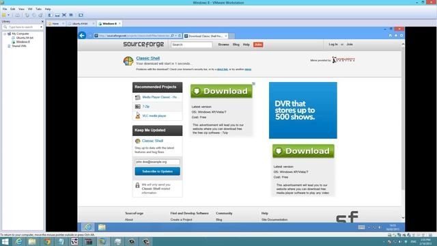Click the email address input field
The height and width of the screenshot is (246, 437).
(x=158, y=162)
